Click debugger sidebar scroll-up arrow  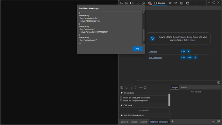pos(169,92)
